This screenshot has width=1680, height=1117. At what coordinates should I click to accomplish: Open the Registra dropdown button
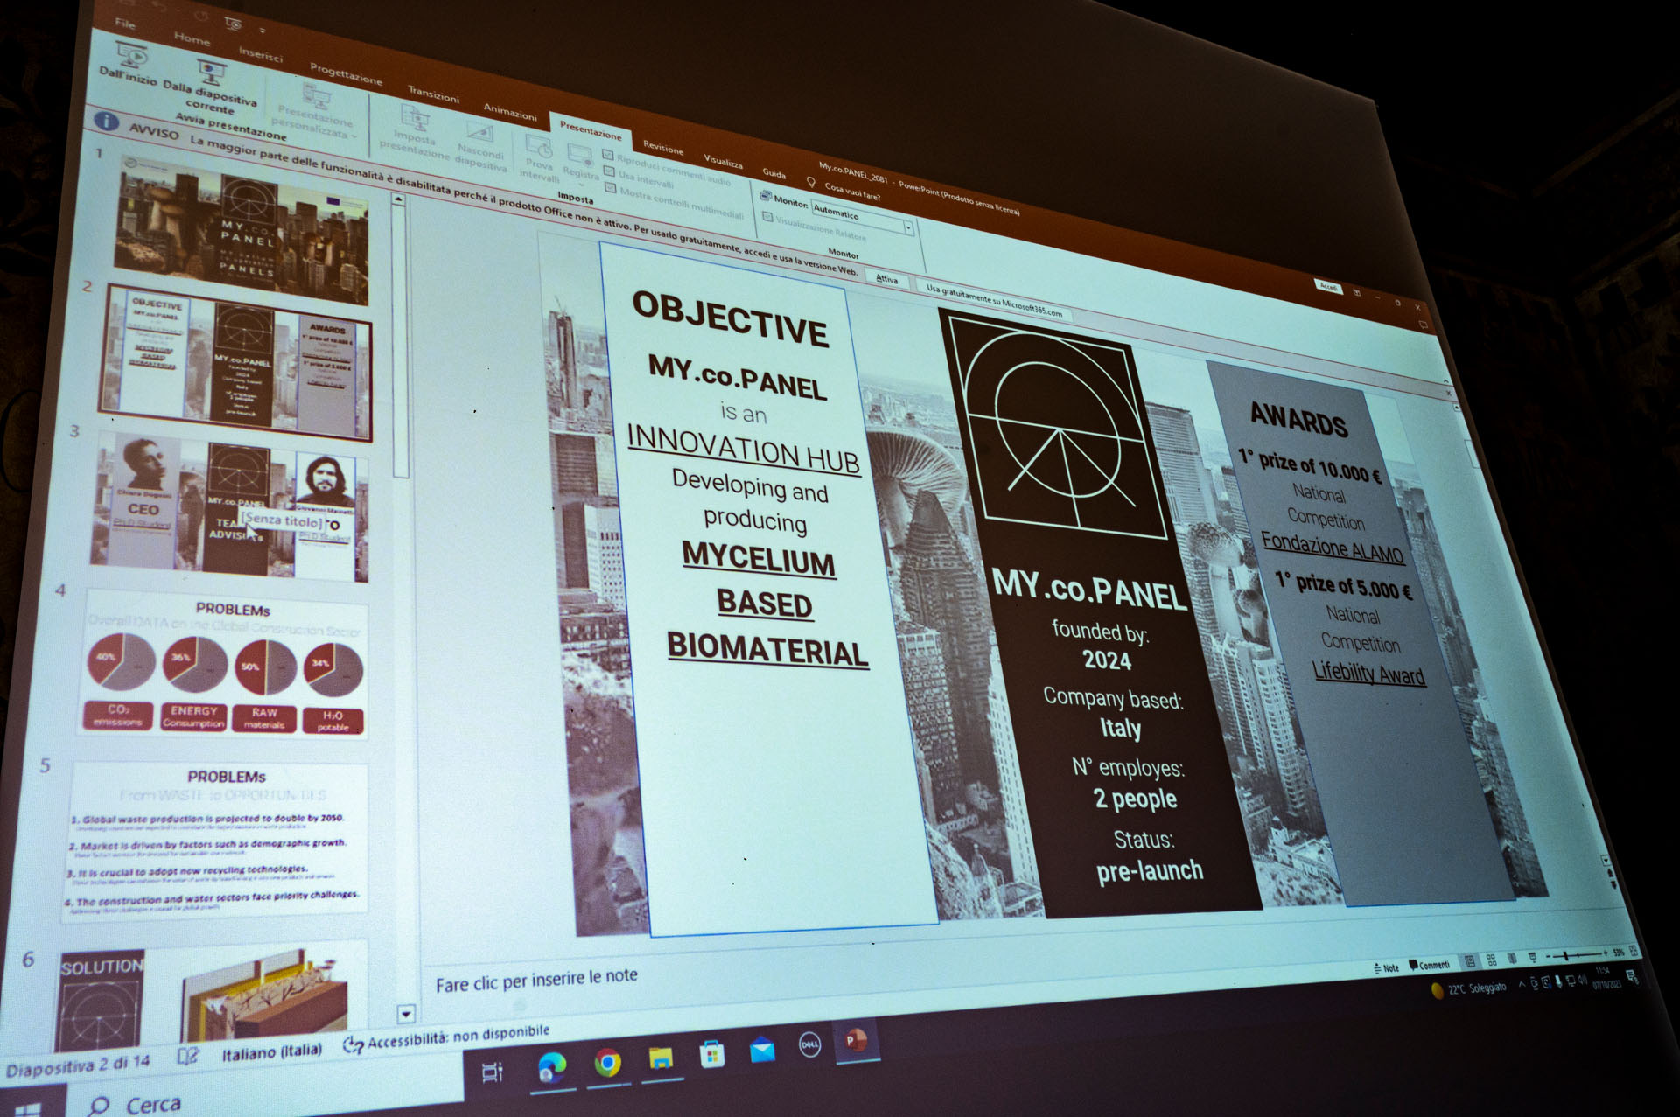coord(581,164)
